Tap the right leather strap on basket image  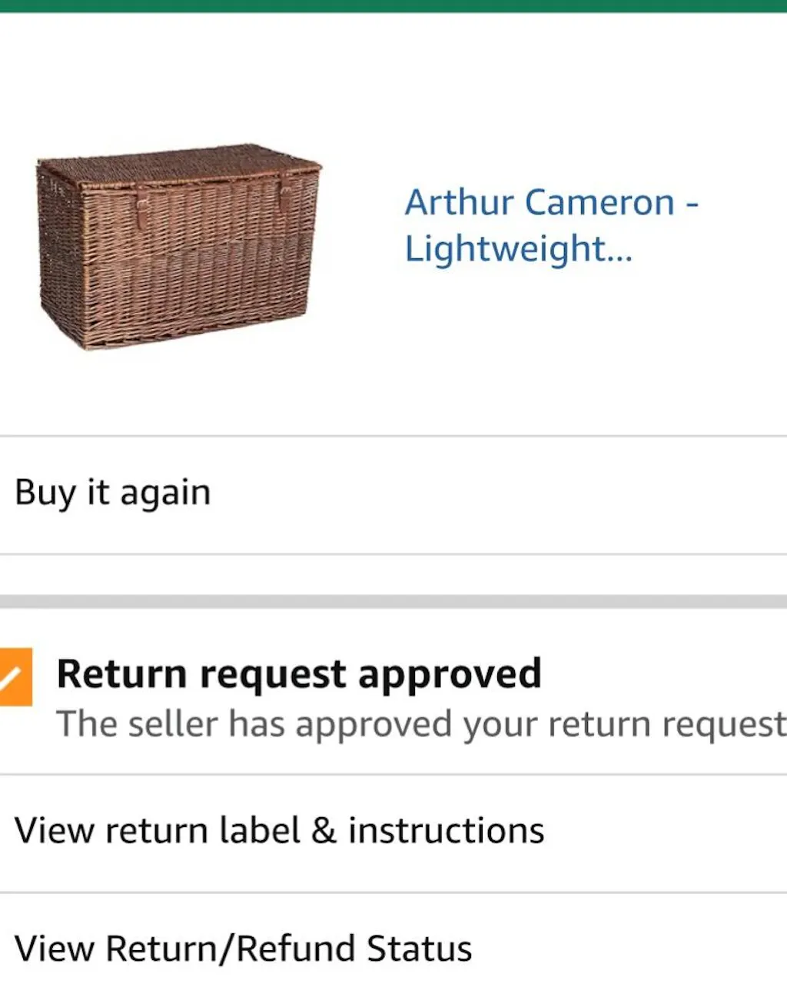284,192
